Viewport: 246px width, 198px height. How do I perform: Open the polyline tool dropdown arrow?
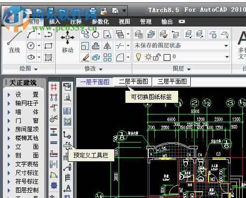coord(39,34)
